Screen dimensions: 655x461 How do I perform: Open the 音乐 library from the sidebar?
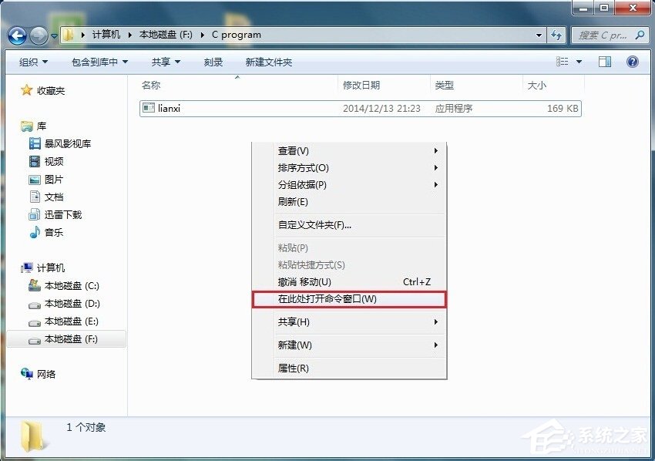coord(52,232)
